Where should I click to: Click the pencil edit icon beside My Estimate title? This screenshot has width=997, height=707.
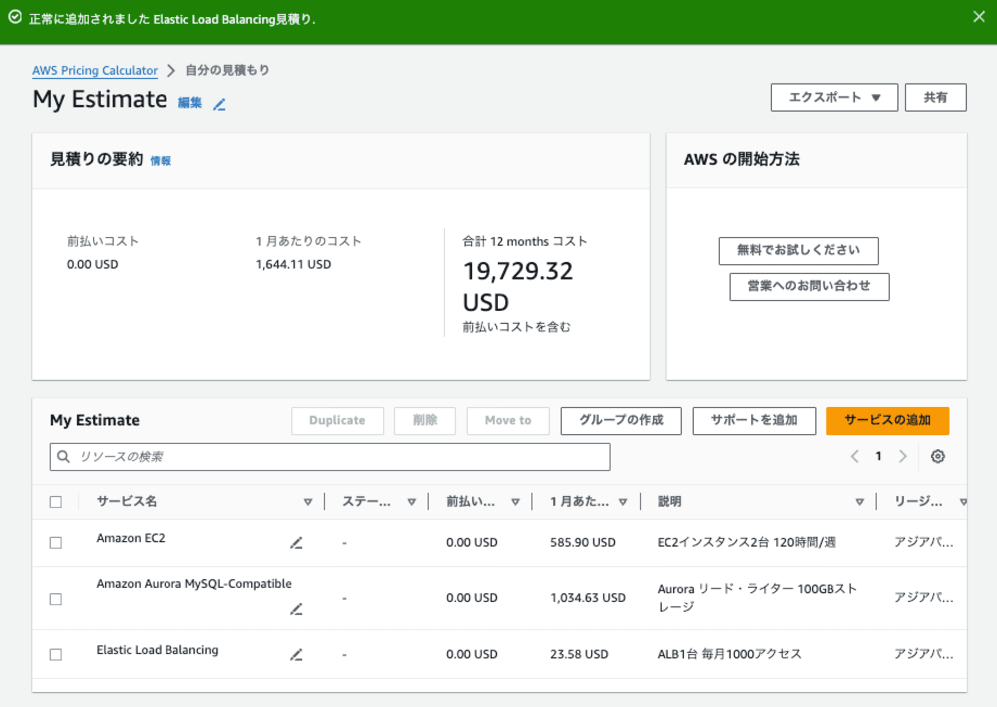coord(219,104)
